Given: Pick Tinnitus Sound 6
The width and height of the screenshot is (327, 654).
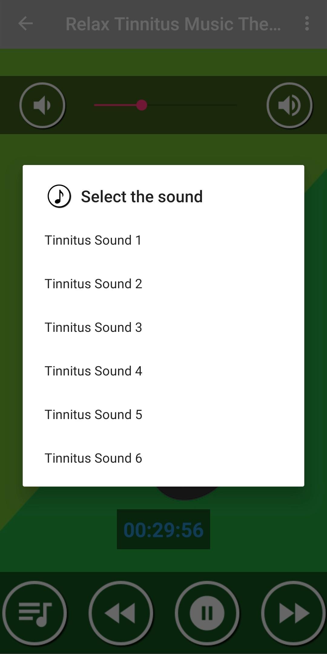Looking at the screenshot, I should pos(163,458).
